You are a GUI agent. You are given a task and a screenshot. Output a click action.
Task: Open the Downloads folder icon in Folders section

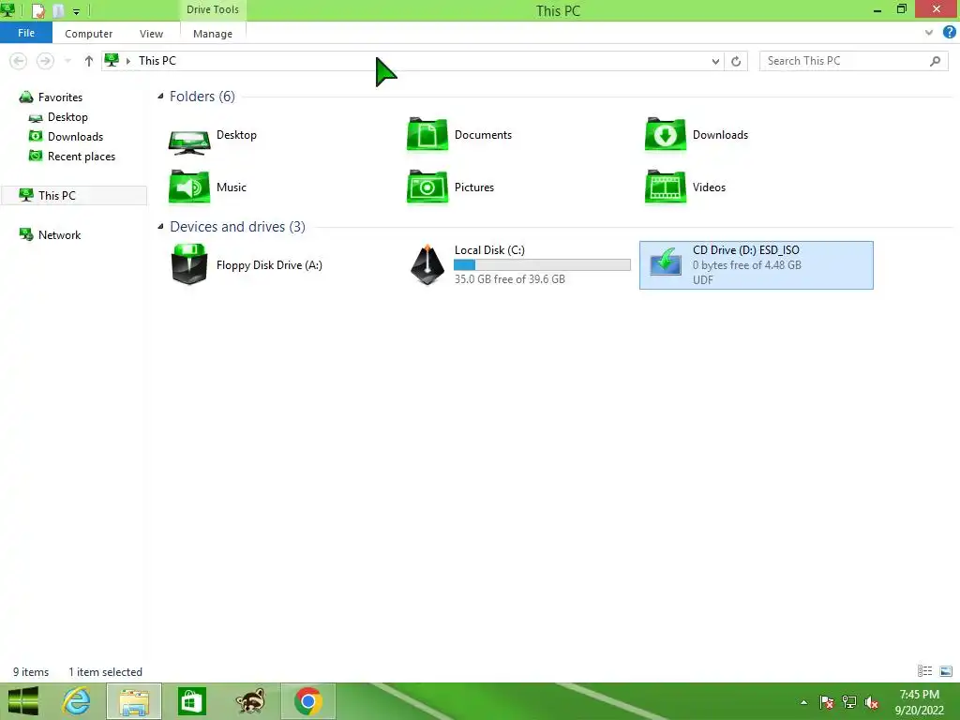666,134
